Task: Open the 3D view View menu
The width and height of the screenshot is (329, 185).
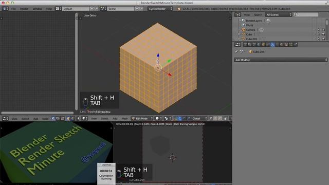Action: (x=94, y=119)
